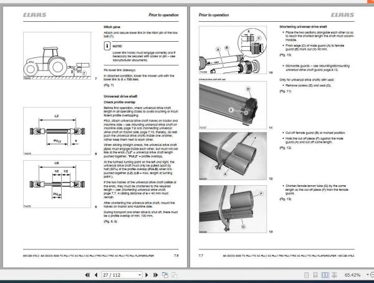Select the two-page facing layout
374x283 pixels.
click(325, 275)
